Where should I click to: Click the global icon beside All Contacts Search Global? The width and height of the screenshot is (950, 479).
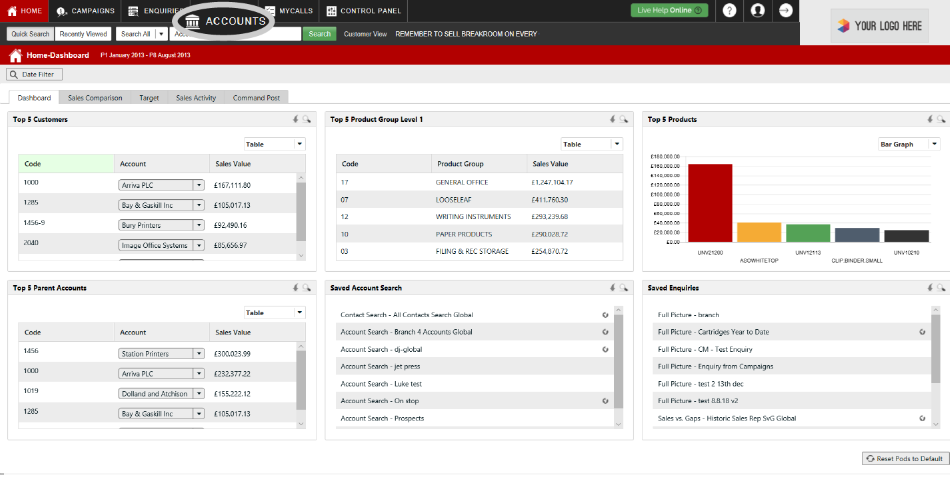tap(605, 314)
